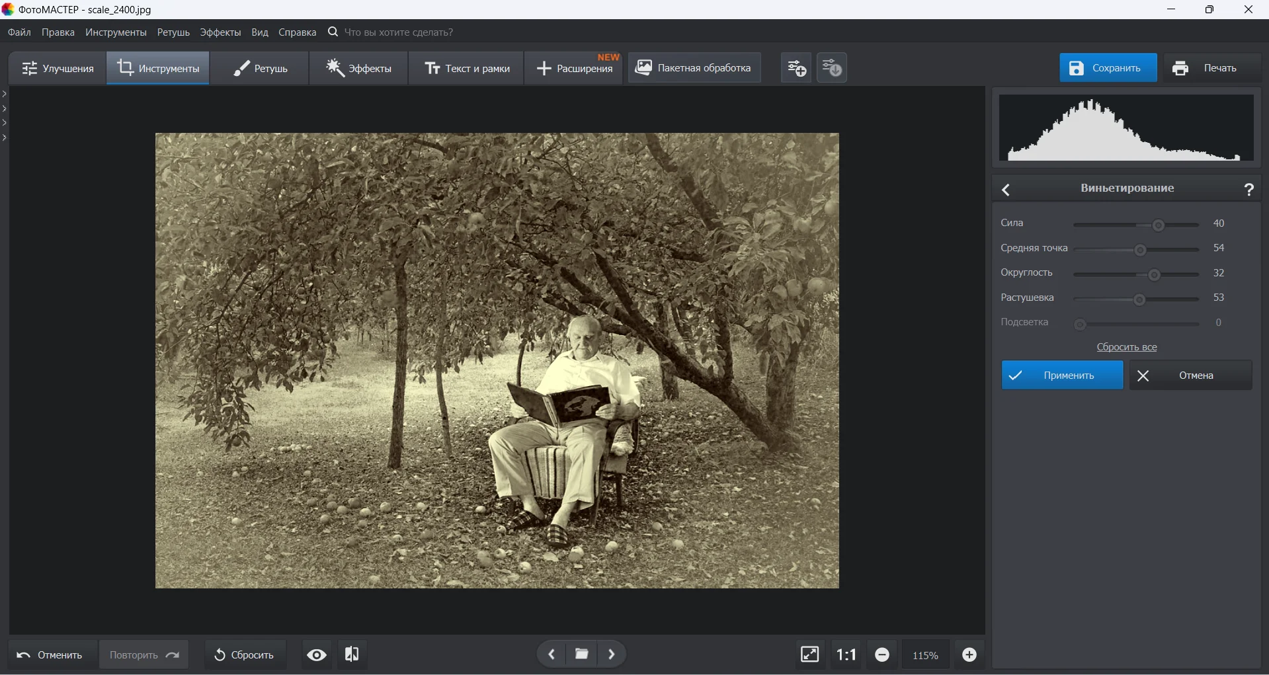The image size is (1269, 675).
Task: Set zoom to 1:1
Action: [846, 655]
